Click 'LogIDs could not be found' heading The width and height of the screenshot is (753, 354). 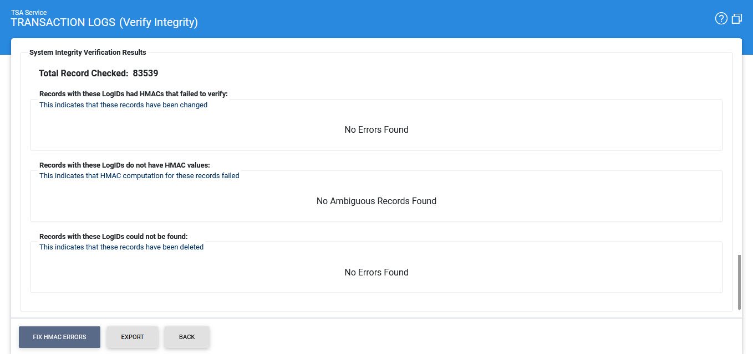click(114, 236)
